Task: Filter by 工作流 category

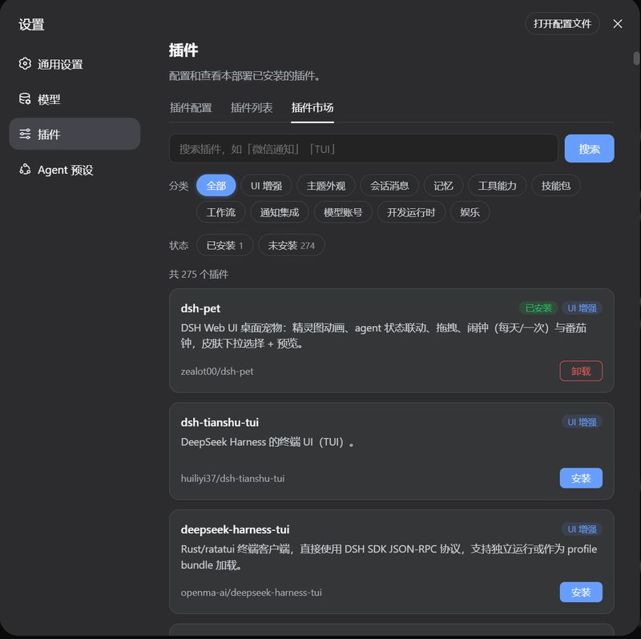Action: pos(221,212)
